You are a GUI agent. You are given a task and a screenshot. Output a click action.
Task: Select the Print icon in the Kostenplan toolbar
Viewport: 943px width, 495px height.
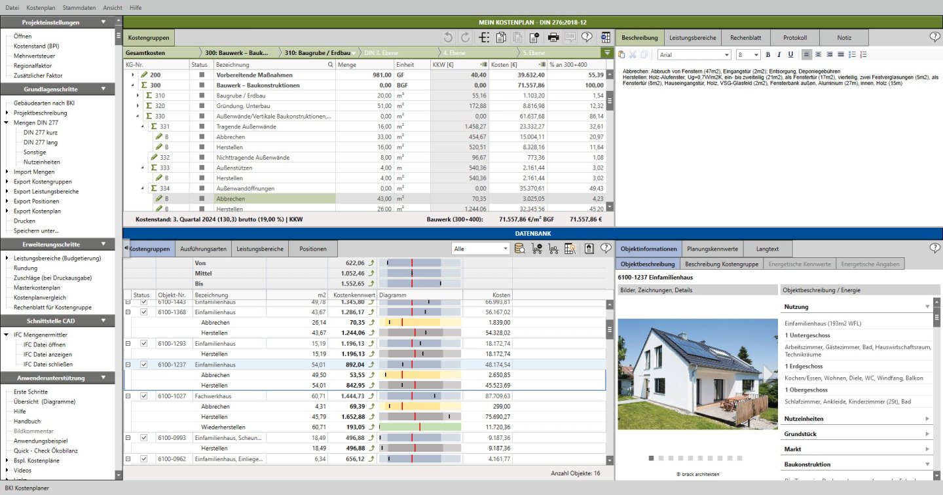[x=554, y=37]
